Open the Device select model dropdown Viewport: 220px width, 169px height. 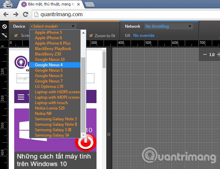52,26
